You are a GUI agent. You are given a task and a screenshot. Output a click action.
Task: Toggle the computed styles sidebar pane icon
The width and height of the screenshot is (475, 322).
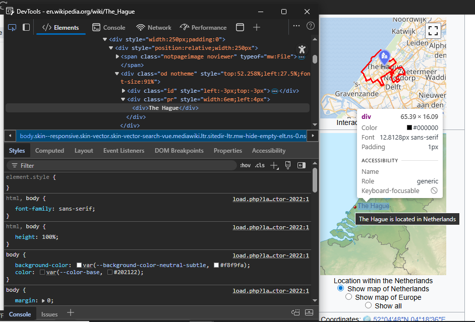pos(302,165)
